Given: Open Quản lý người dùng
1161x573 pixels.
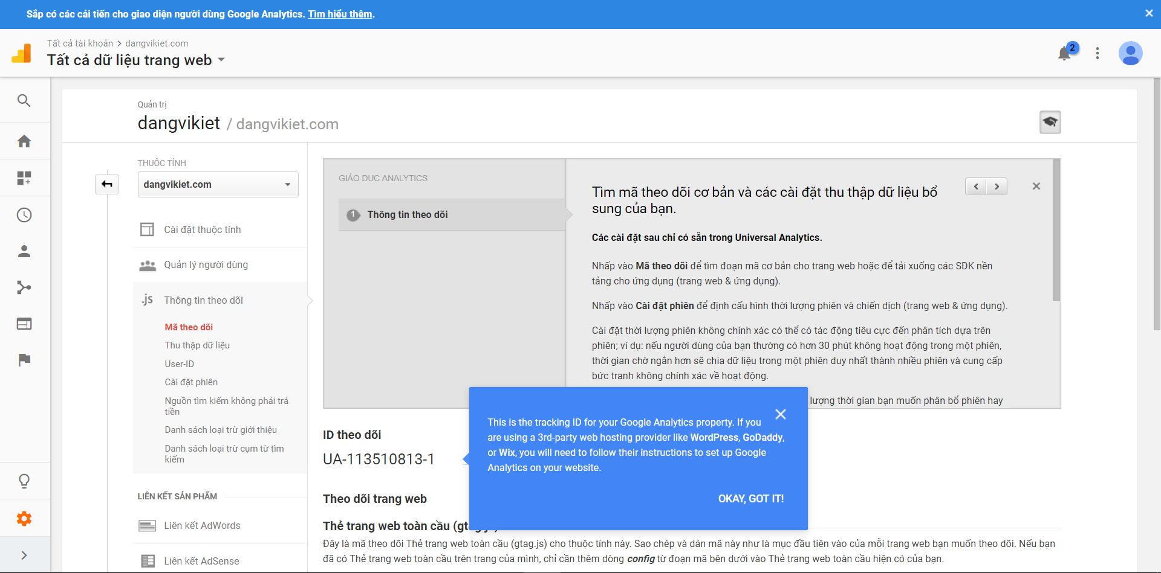Looking at the screenshot, I should click(206, 264).
